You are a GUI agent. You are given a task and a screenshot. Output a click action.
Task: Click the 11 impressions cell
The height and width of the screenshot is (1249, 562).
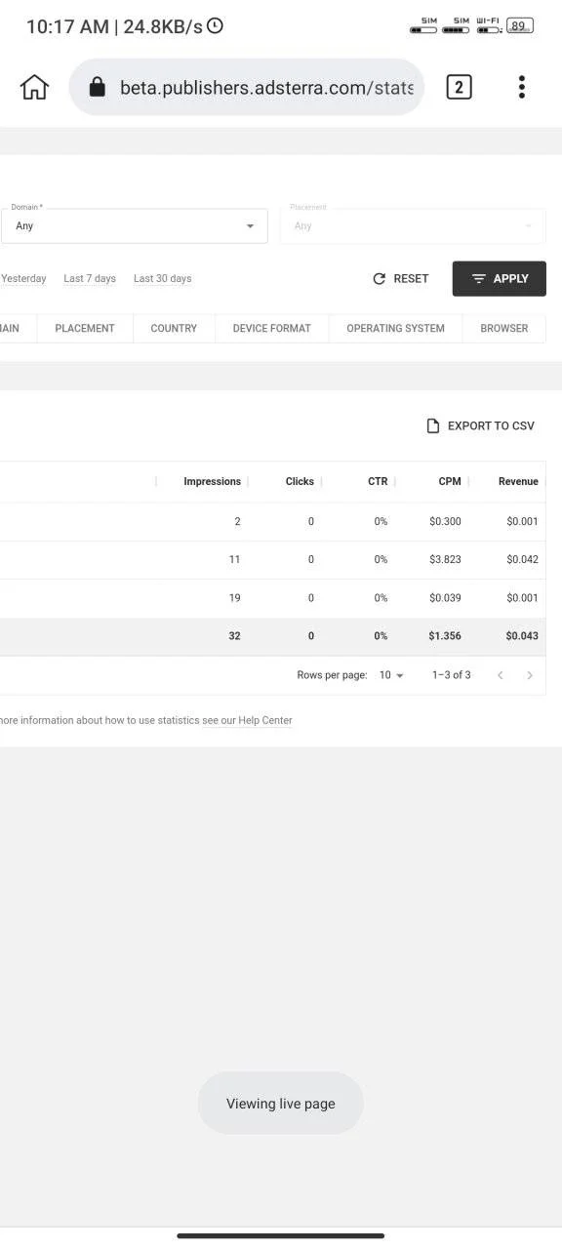click(234, 559)
